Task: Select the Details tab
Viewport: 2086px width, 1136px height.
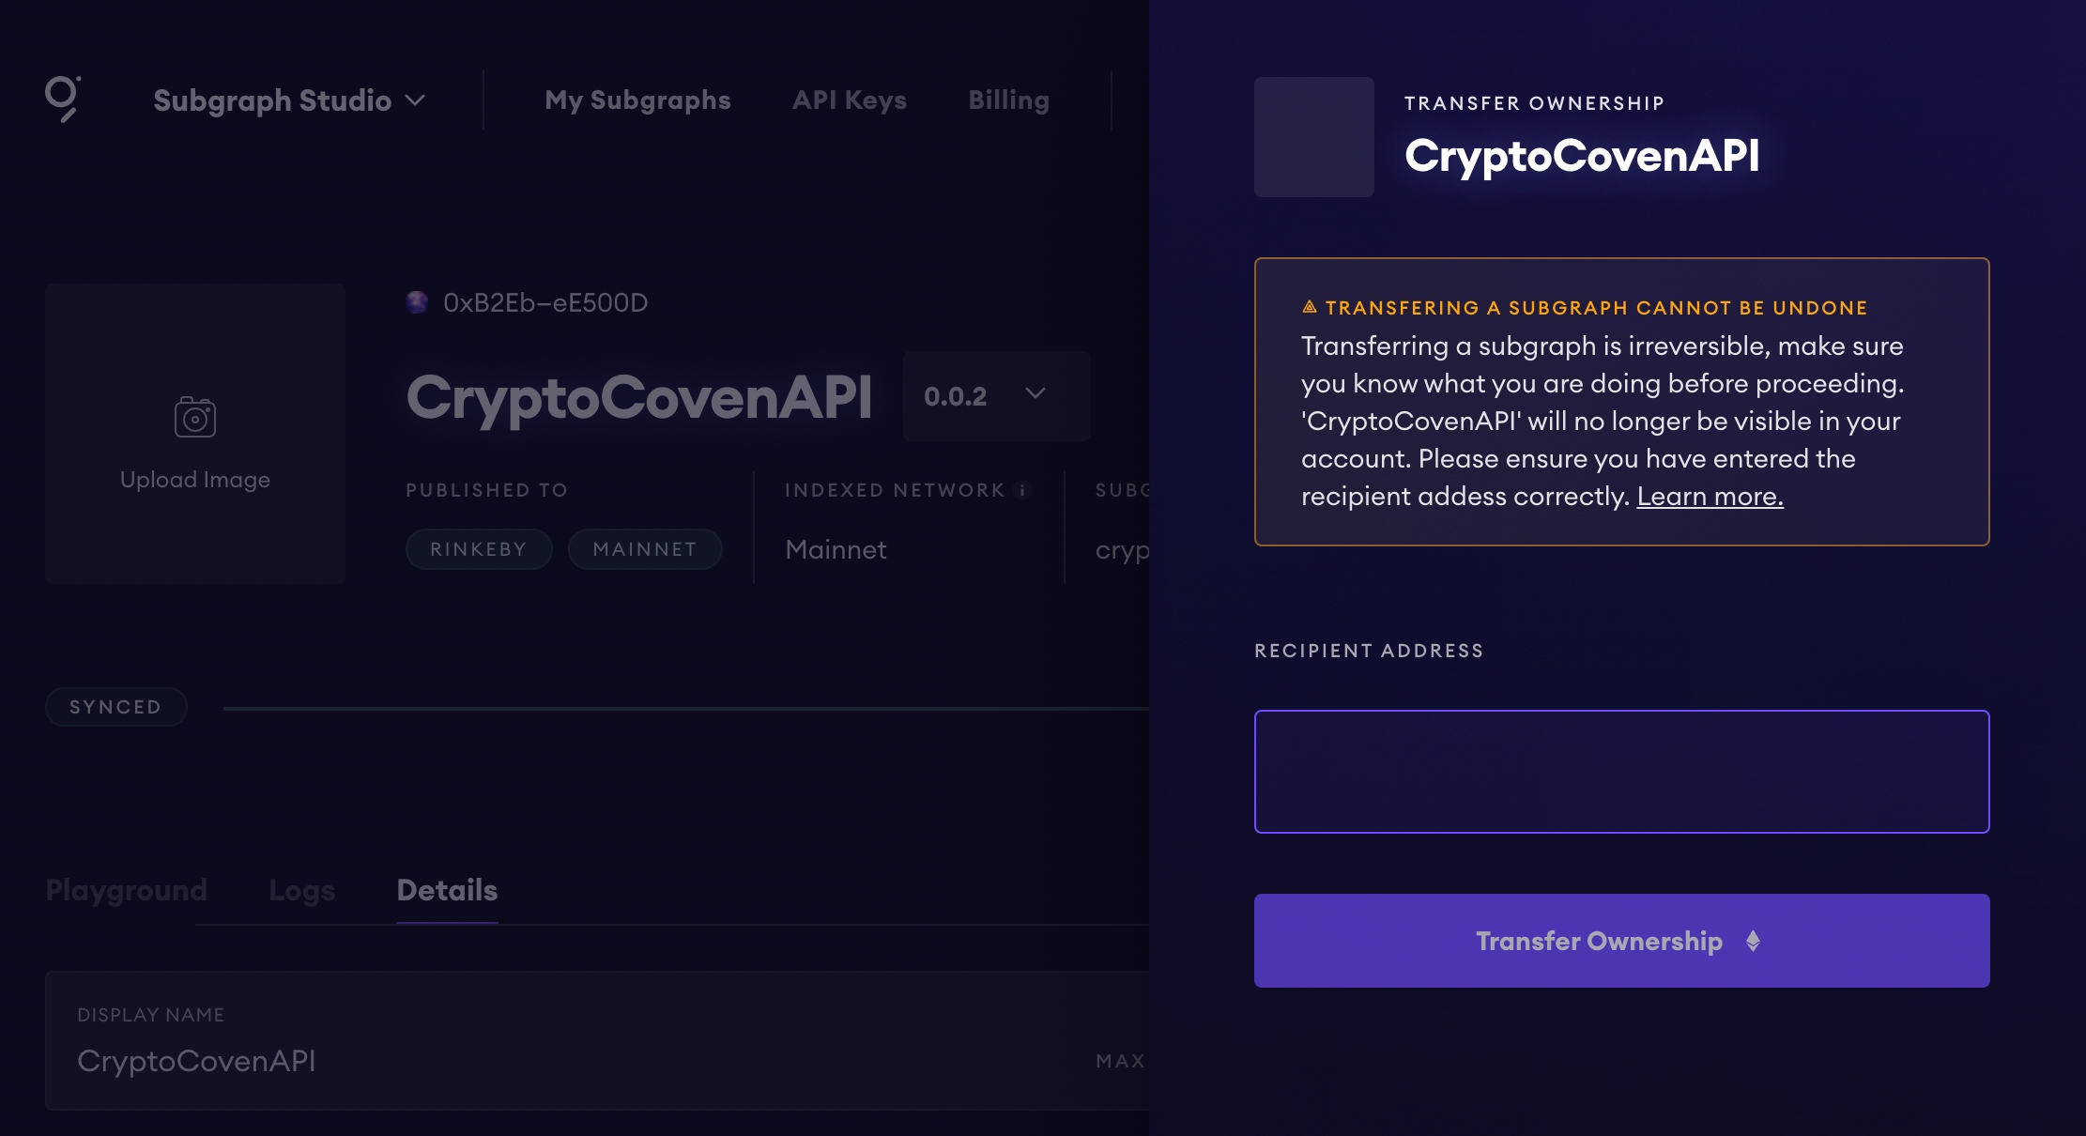Action: click(447, 890)
